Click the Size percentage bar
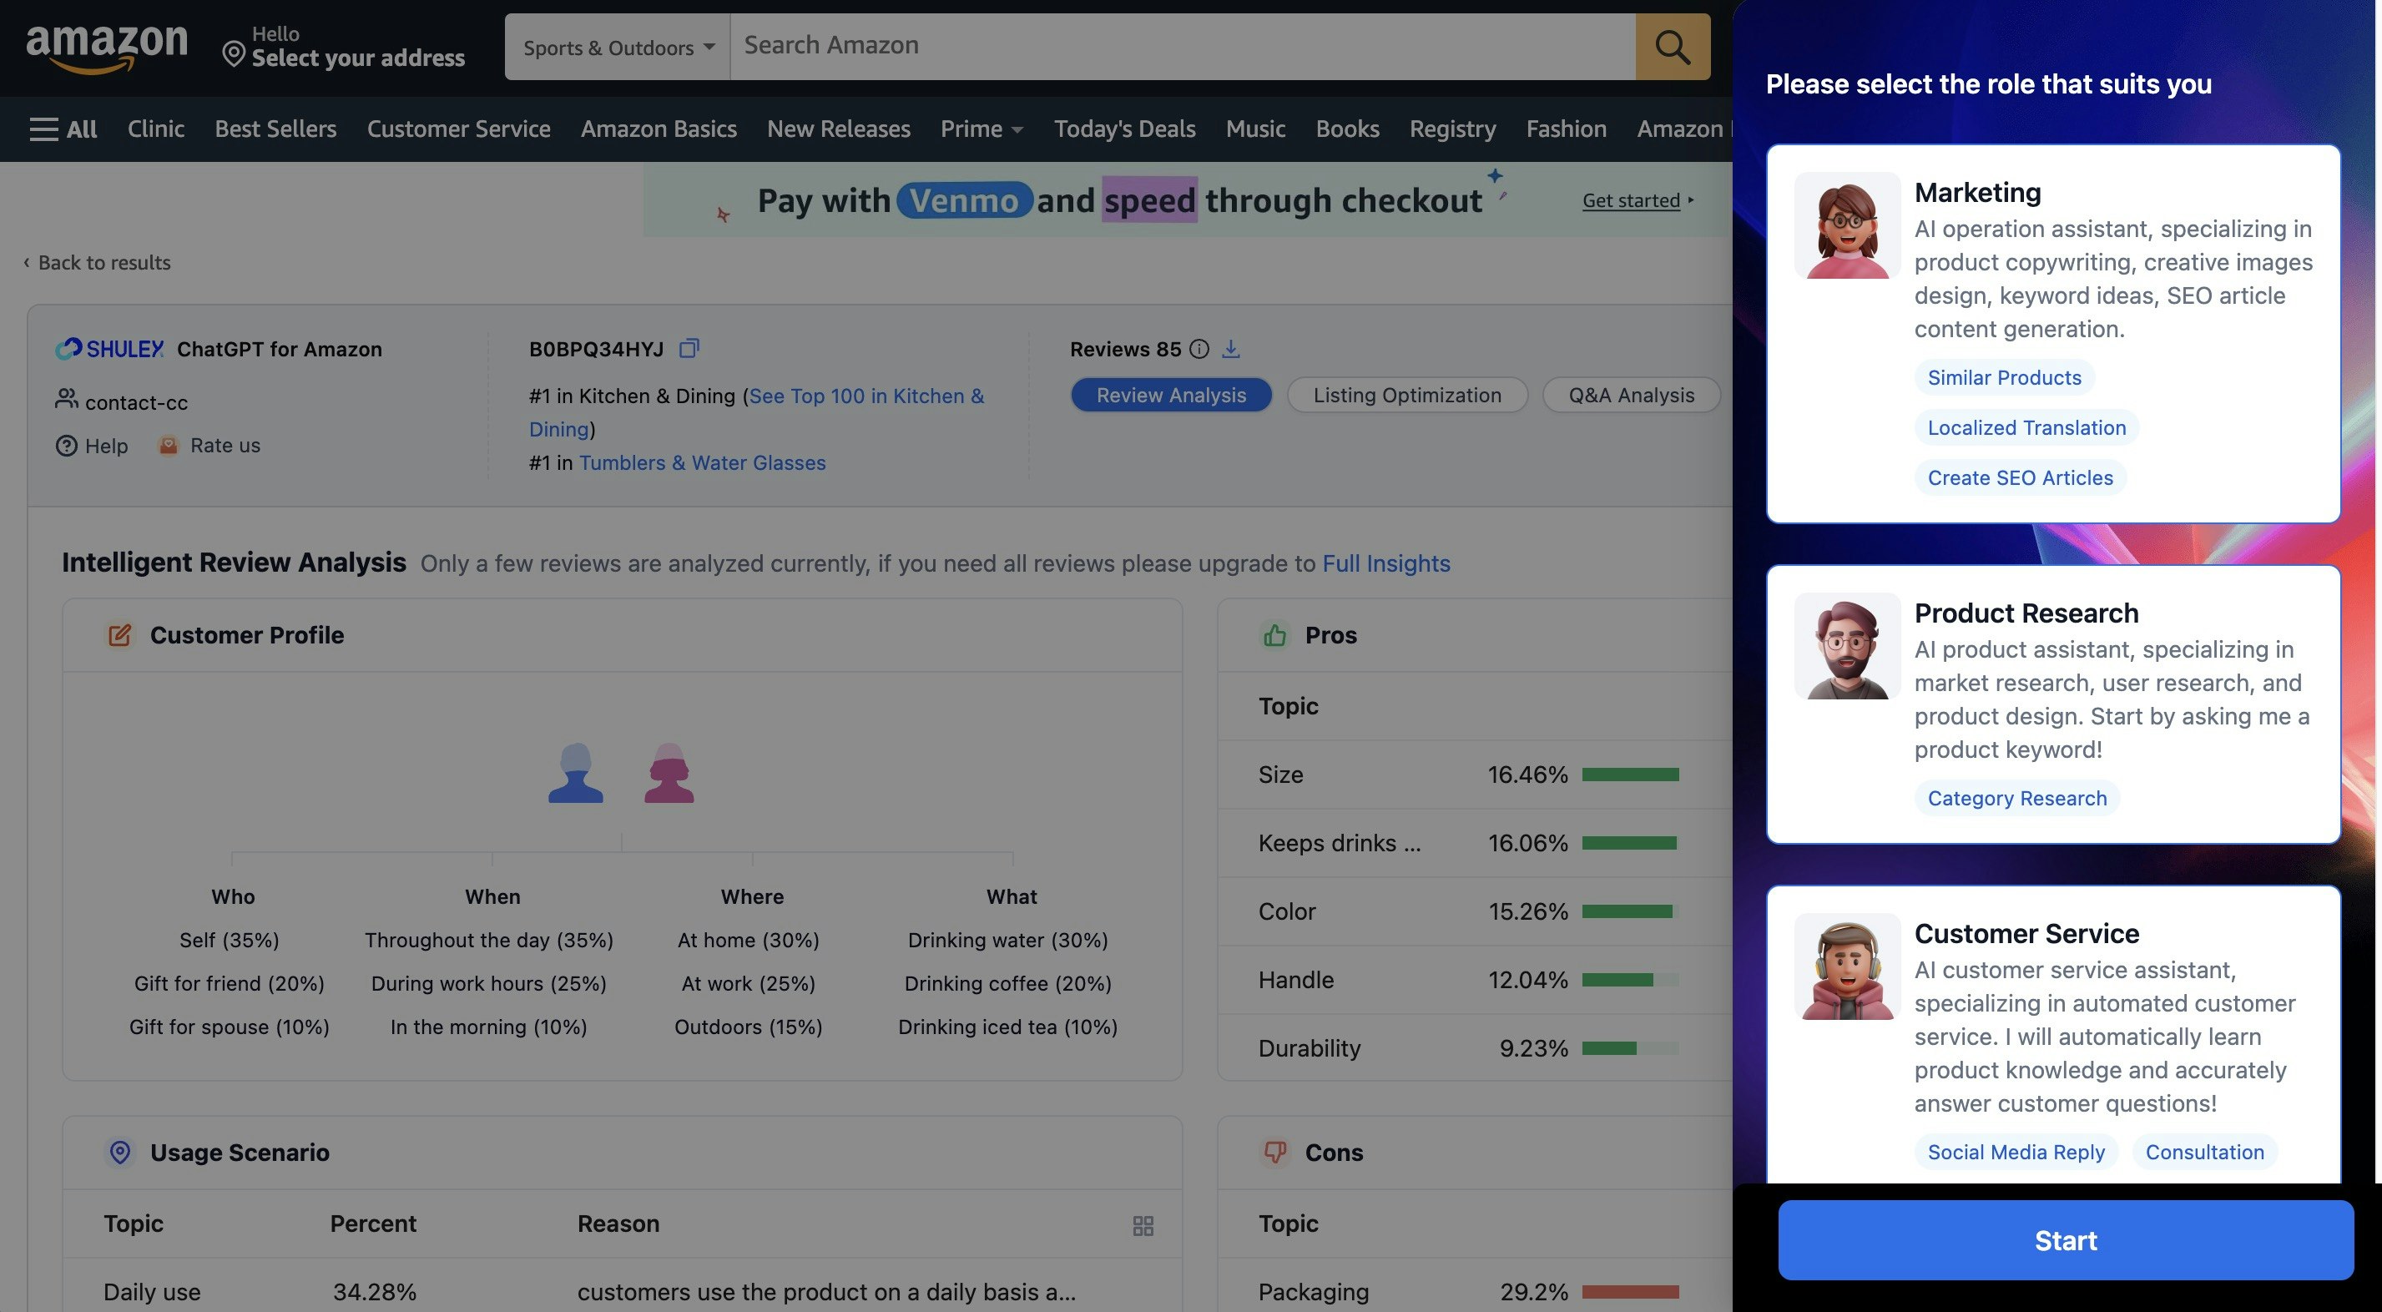This screenshot has width=2382, height=1312. (1630, 775)
